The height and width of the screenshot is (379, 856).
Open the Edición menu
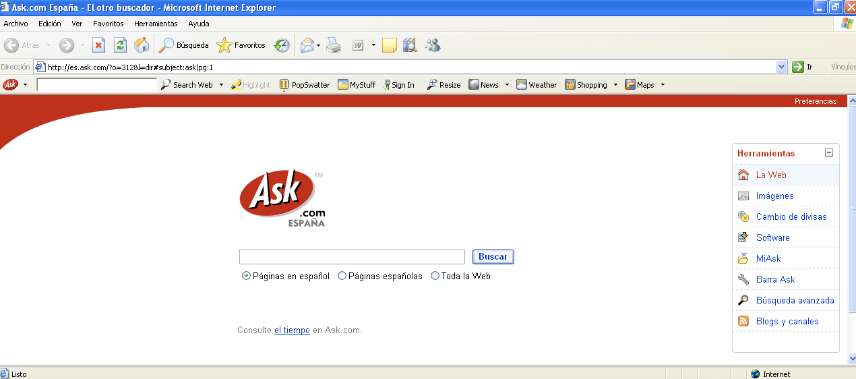tap(50, 24)
